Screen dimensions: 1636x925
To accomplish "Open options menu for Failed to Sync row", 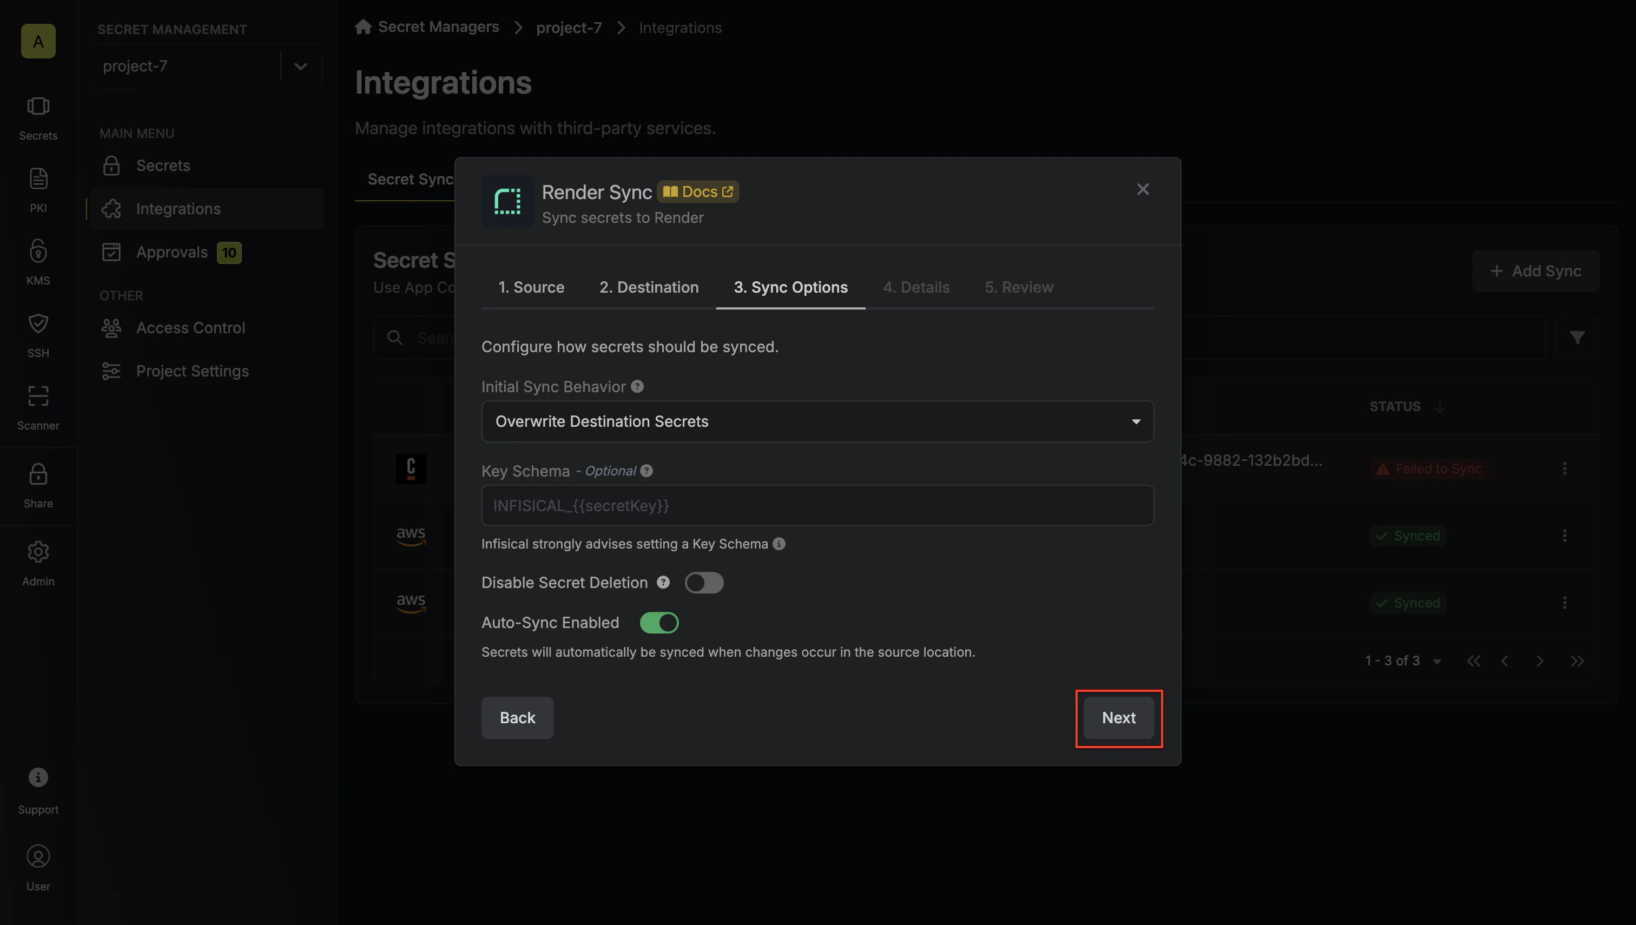I will [1564, 469].
